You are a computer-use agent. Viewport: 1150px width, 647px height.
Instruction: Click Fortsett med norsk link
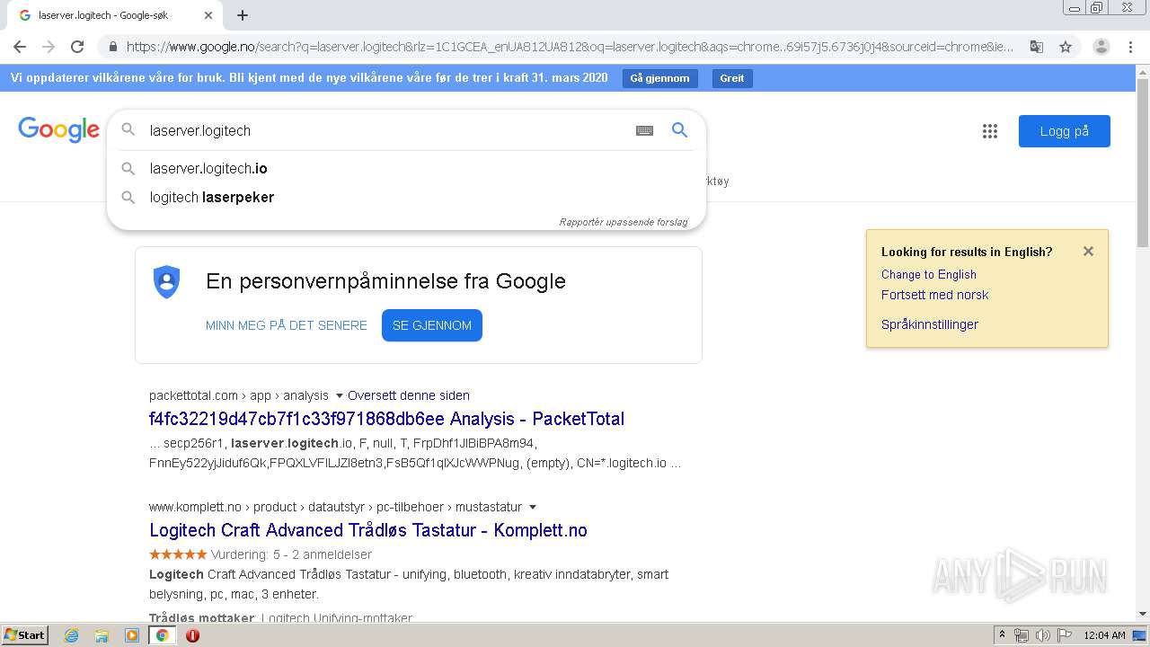[934, 295]
